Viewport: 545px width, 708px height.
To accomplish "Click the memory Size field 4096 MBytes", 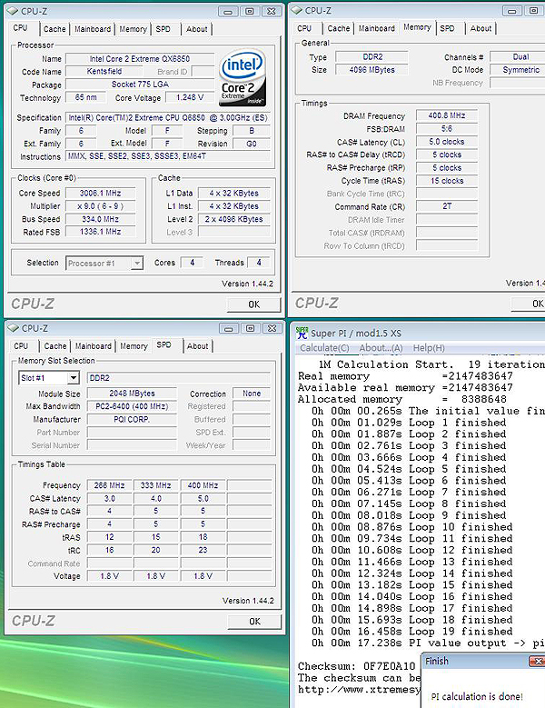I will pos(372,70).
